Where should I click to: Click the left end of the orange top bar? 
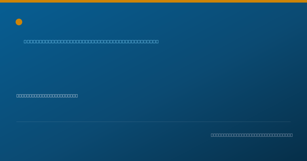[1, 1]
